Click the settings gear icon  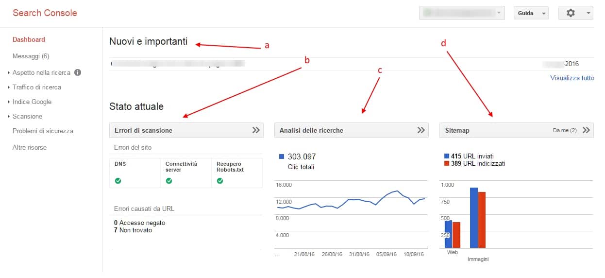pyautogui.click(x=571, y=13)
